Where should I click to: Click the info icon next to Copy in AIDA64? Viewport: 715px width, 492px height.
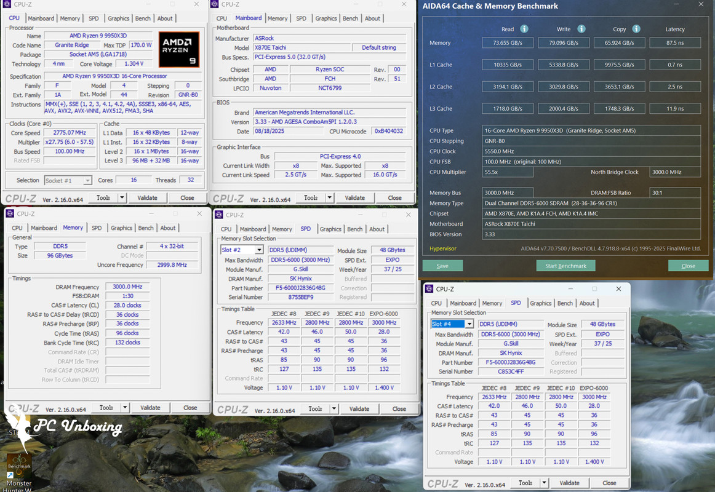click(636, 29)
